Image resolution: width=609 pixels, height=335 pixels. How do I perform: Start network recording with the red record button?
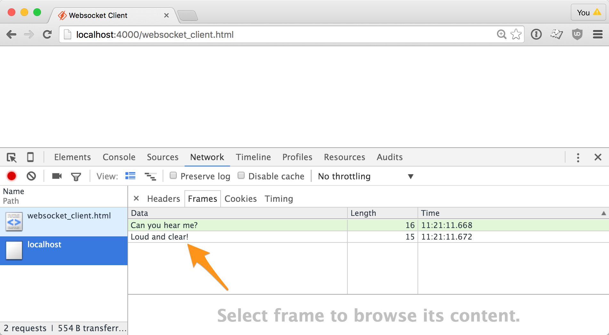(x=12, y=176)
